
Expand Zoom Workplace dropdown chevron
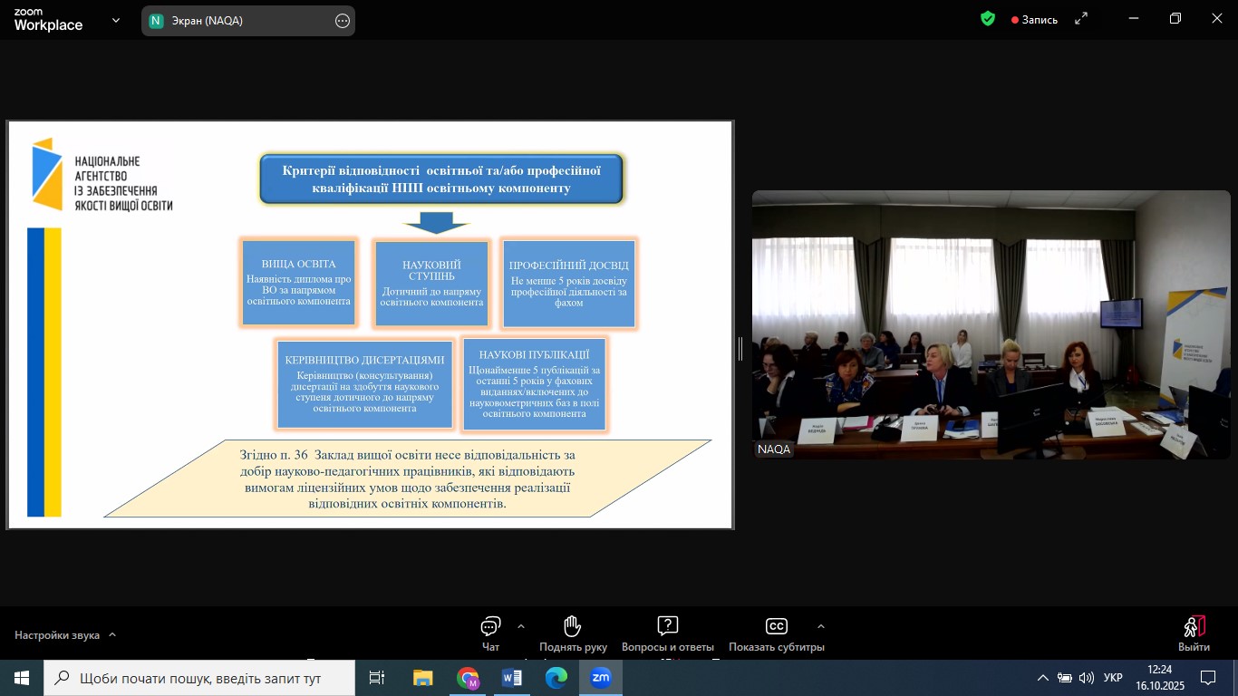pyautogui.click(x=116, y=20)
